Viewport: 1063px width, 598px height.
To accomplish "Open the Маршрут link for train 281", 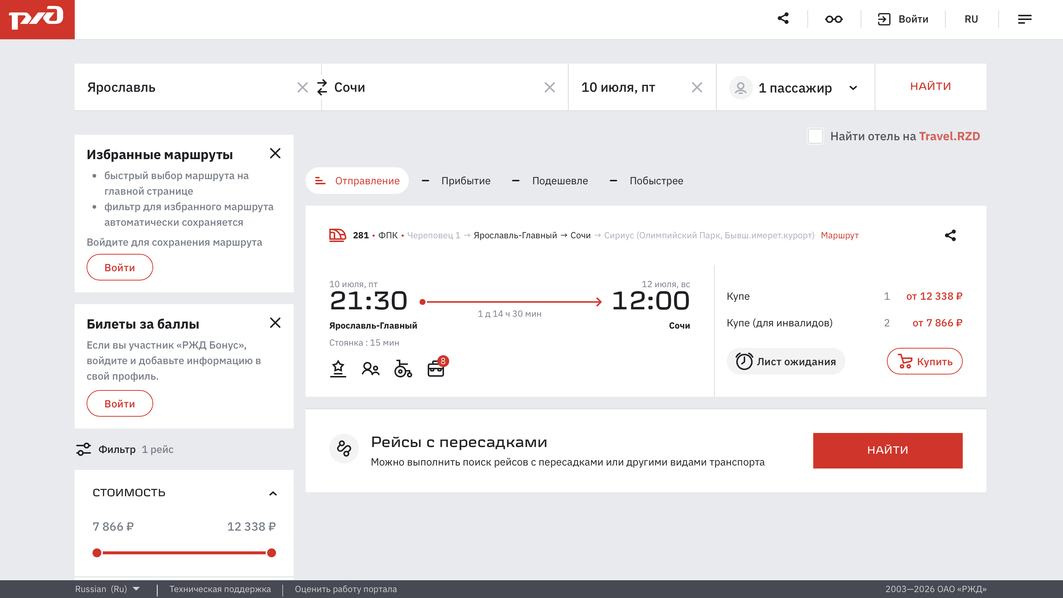I will pyautogui.click(x=840, y=235).
